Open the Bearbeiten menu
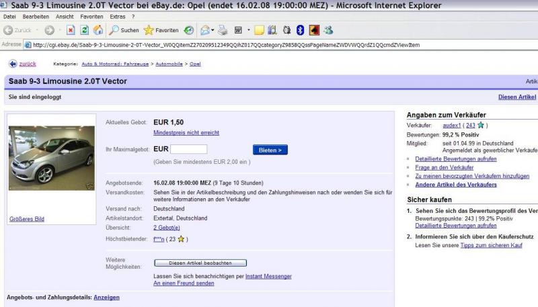 pyautogui.click(x=36, y=16)
